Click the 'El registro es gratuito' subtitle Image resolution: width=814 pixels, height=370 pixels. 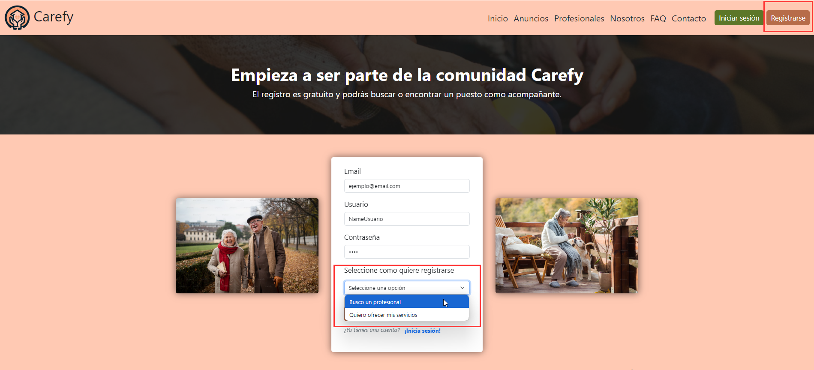pos(407,94)
